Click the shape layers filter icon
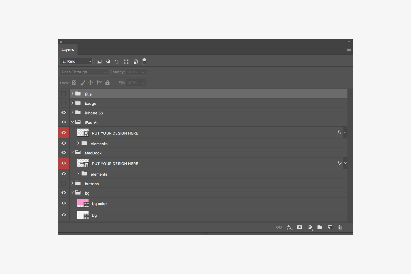 (126, 61)
